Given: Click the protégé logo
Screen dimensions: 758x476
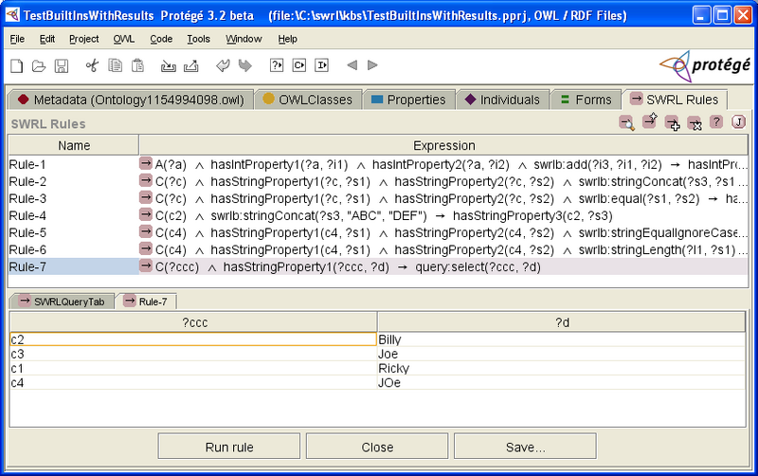Looking at the screenshot, I should 704,65.
